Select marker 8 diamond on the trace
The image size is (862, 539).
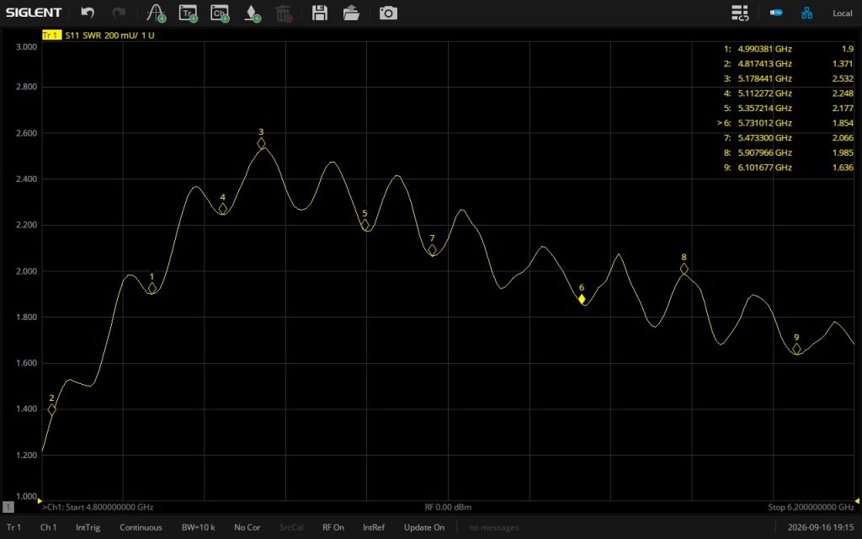click(684, 269)
